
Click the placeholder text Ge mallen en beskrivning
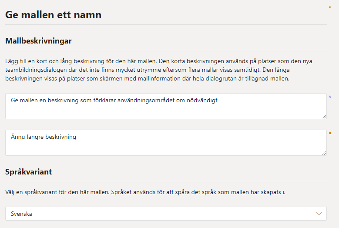pyautogui.click(x=114, y=101)
